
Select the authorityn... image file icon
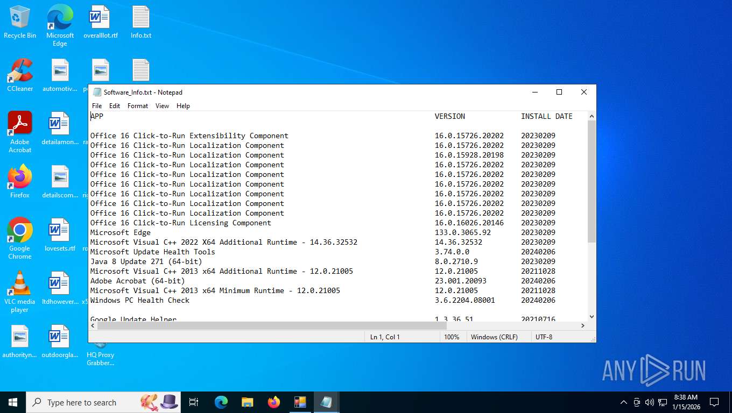click(20, 341)
